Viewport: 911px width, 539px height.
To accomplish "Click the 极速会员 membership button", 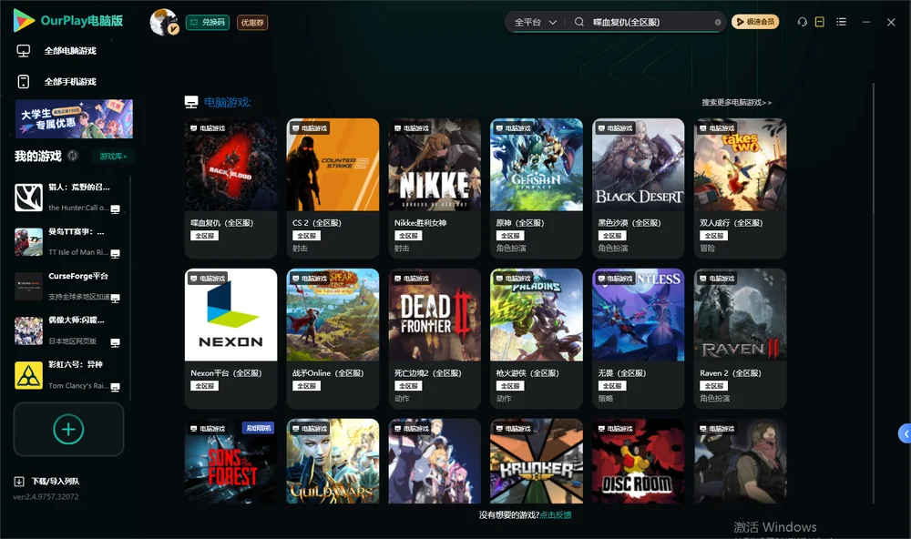I will tap(755, 22).
